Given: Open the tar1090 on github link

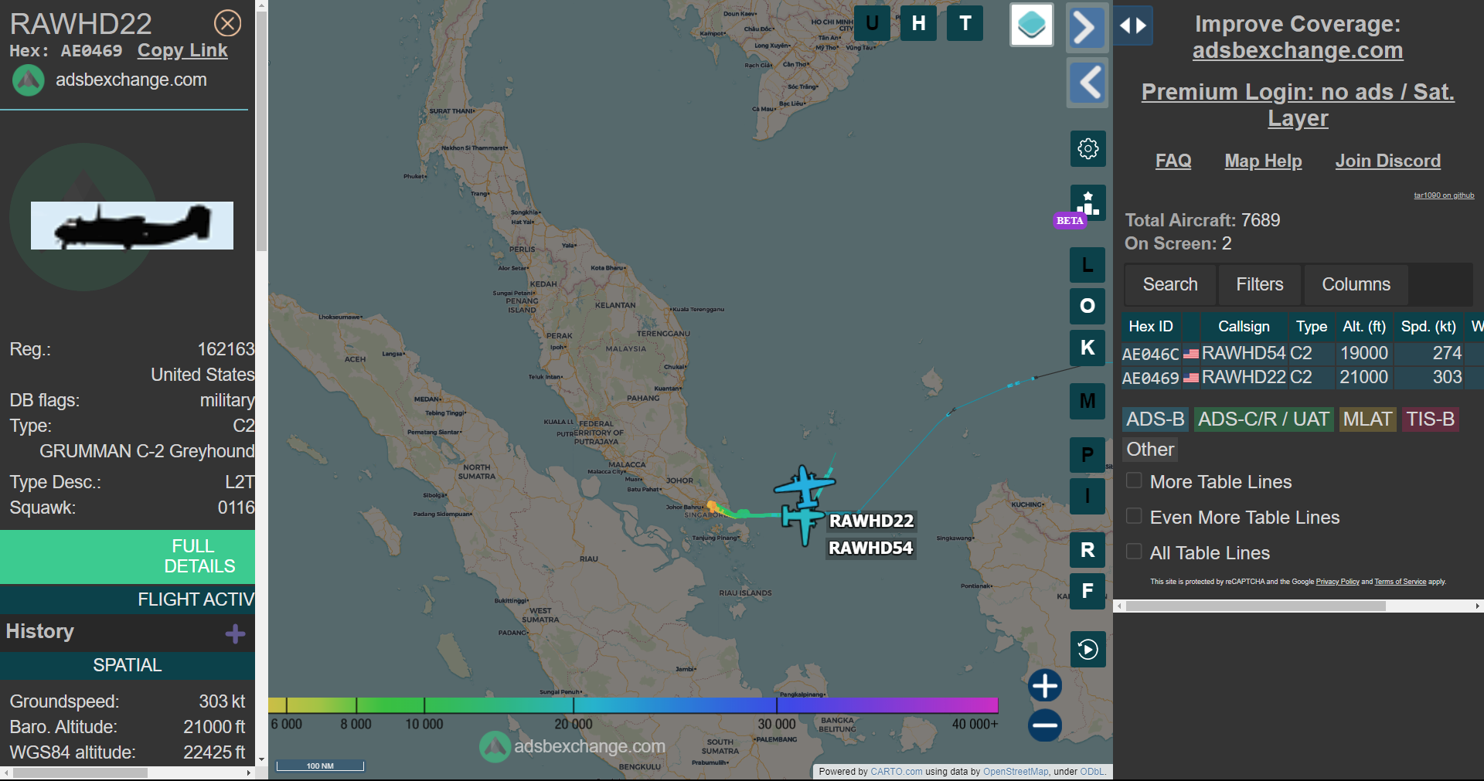Looking at the screenshot, I should pos(1444,195).
